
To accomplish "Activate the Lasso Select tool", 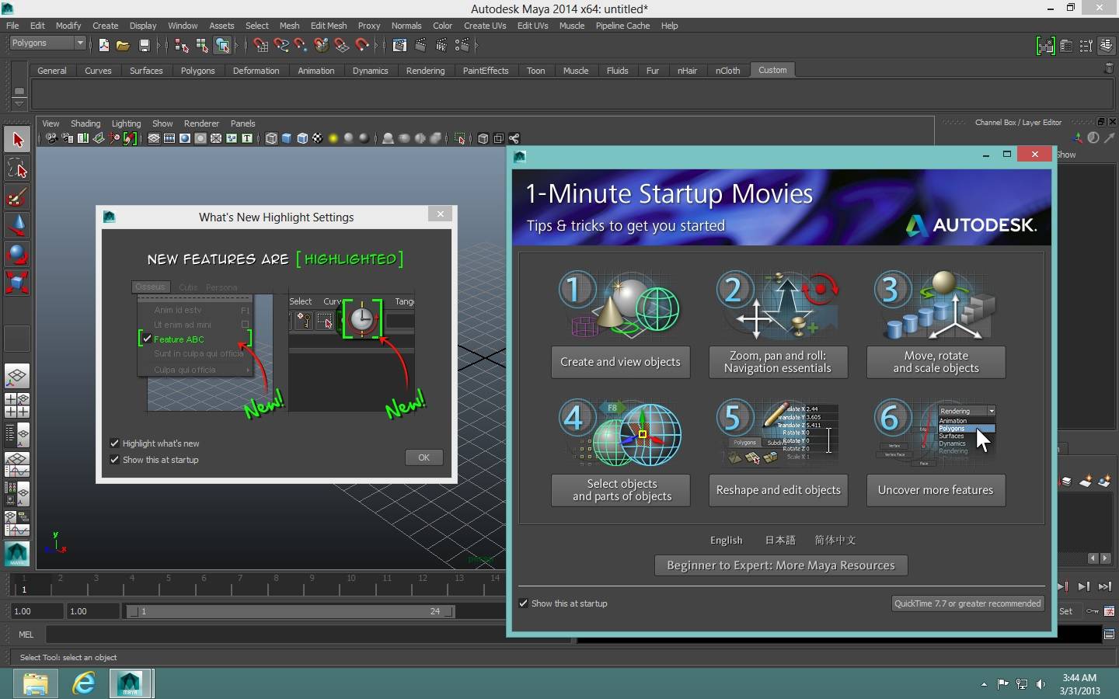I will pyautogui.click(x=17, y=169).
